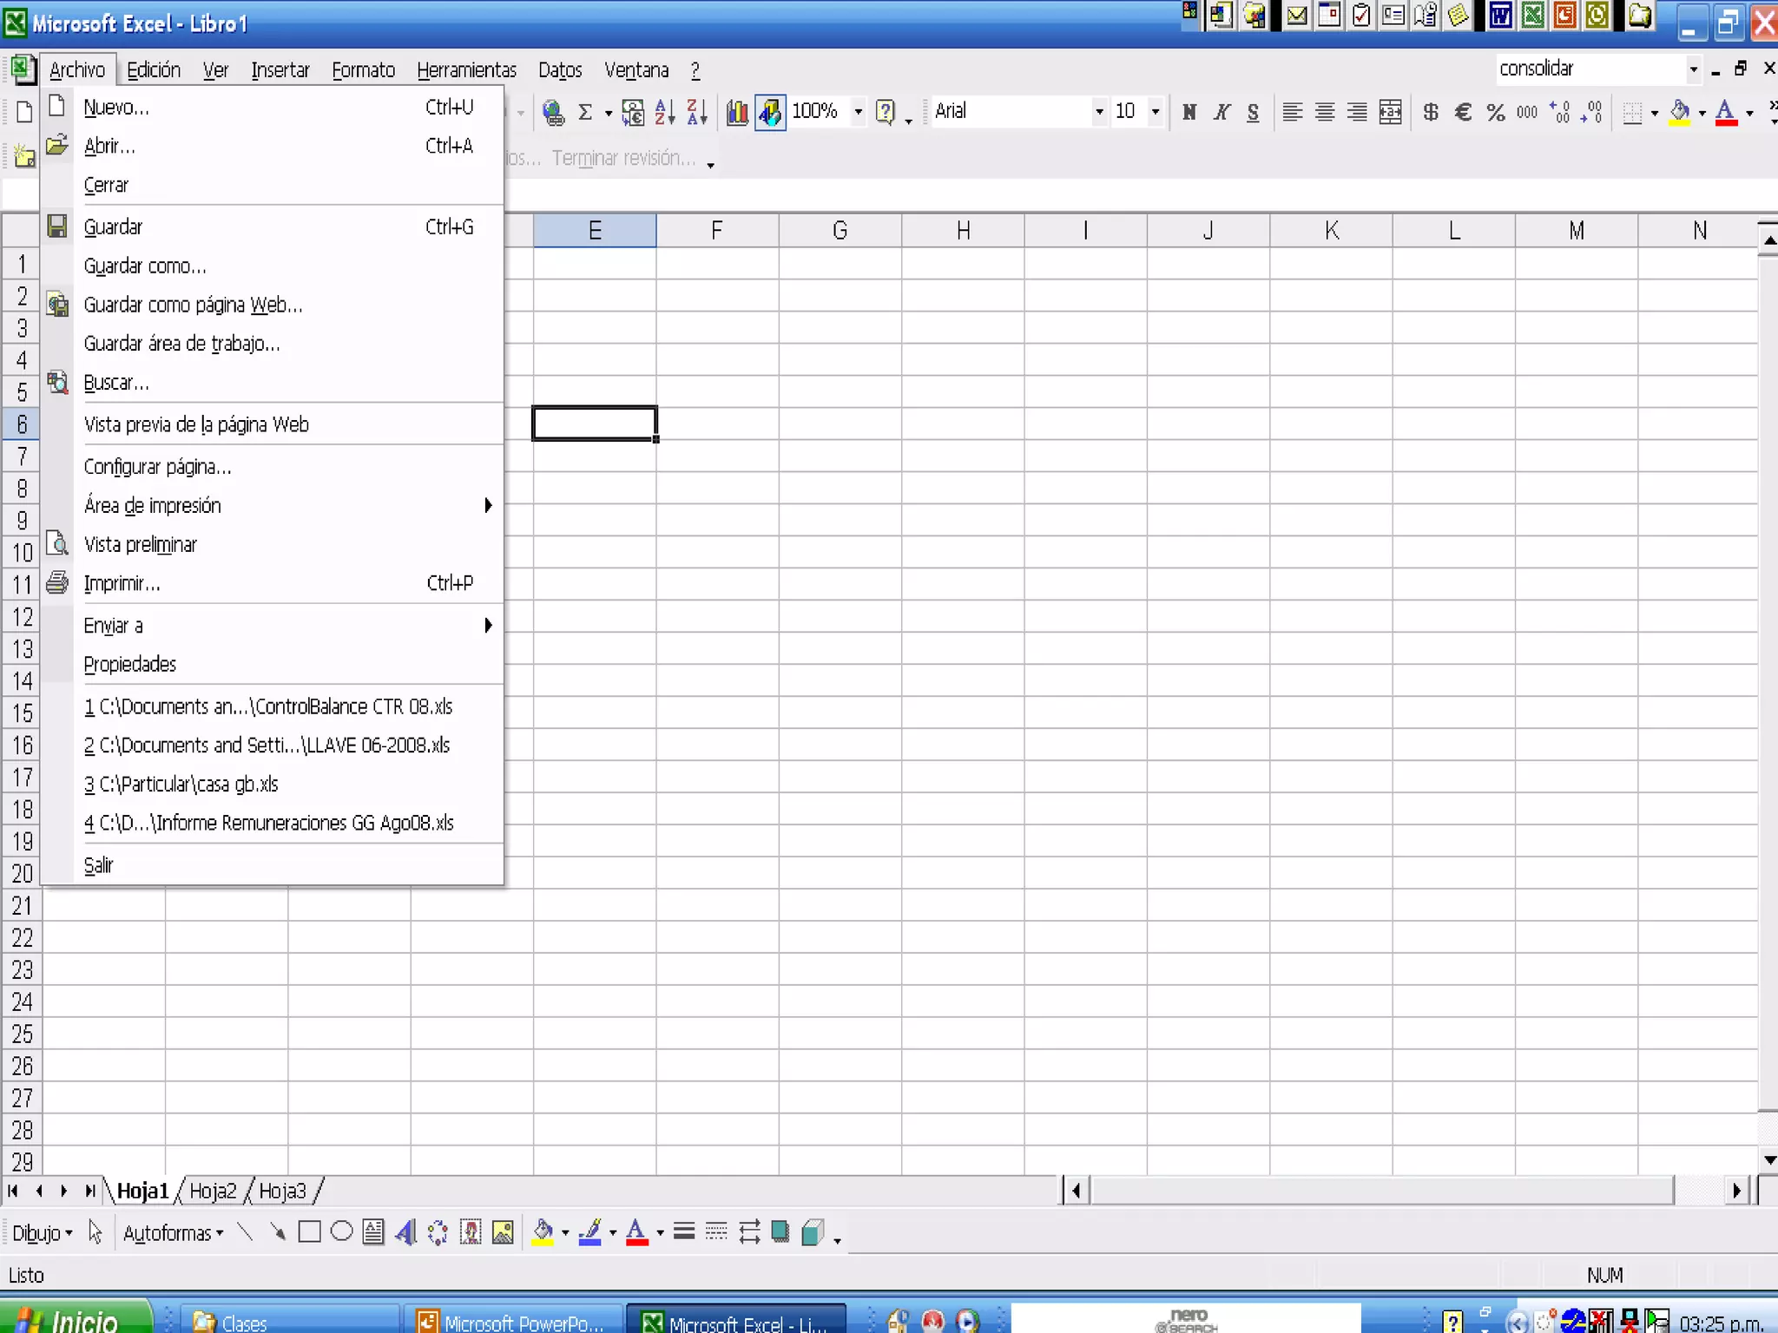1778x1333 pixels.
Task: Open recent file casa gb.xls
Action: coord(182,785)
